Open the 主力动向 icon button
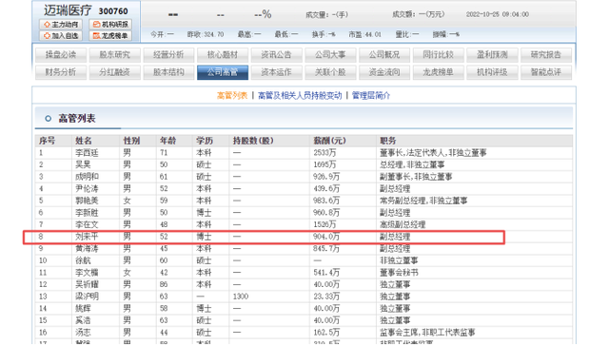The width and height of the screenshot is (609, 345). 61,25
